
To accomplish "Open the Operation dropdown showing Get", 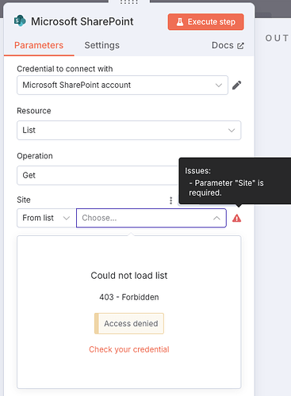I will tap(98, 175).
